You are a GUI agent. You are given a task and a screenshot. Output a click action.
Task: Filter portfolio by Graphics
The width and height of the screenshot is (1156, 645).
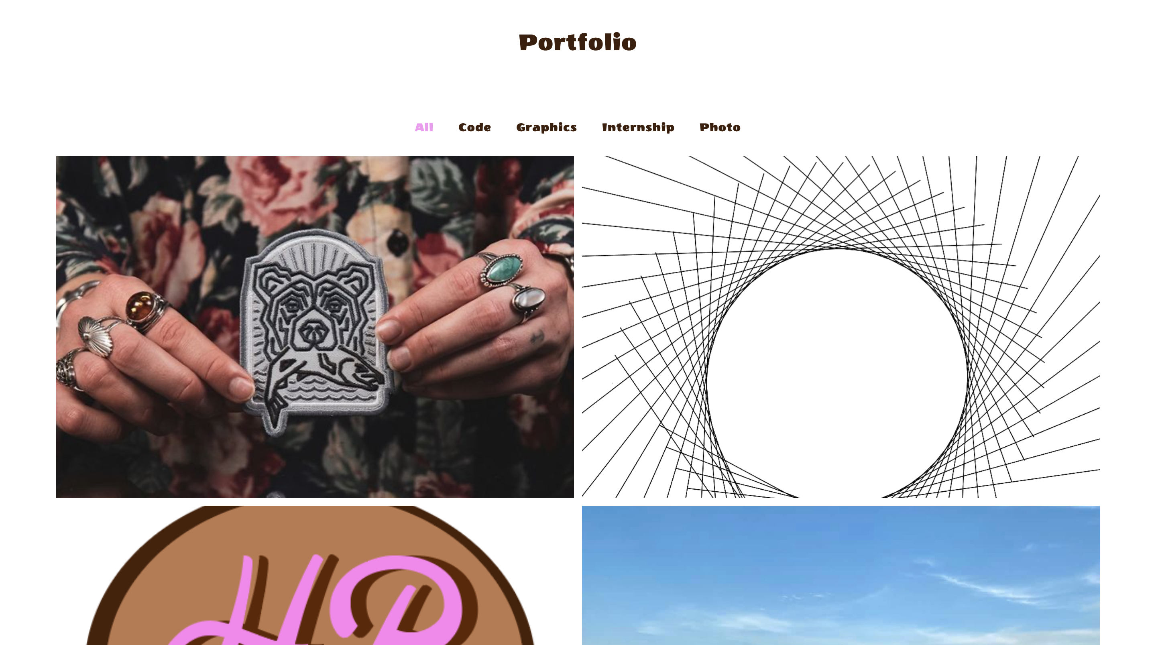[546, 128]
